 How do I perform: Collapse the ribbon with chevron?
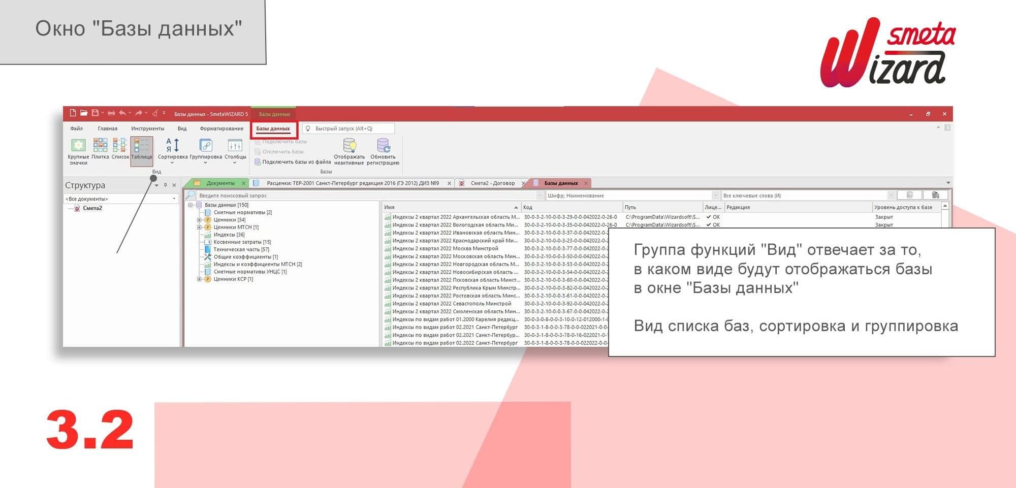click(938, 127)
